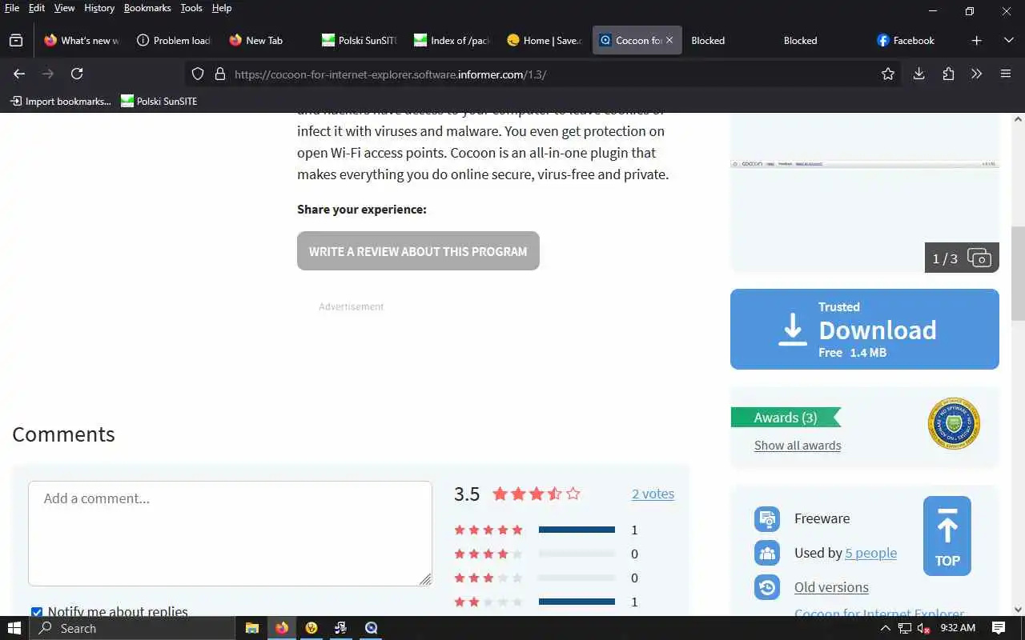Switch to the Facebook tab

914,40
